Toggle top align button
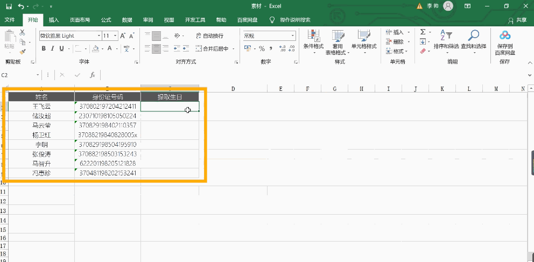This screenshot has height=262, width=534. tap(147, 36)
